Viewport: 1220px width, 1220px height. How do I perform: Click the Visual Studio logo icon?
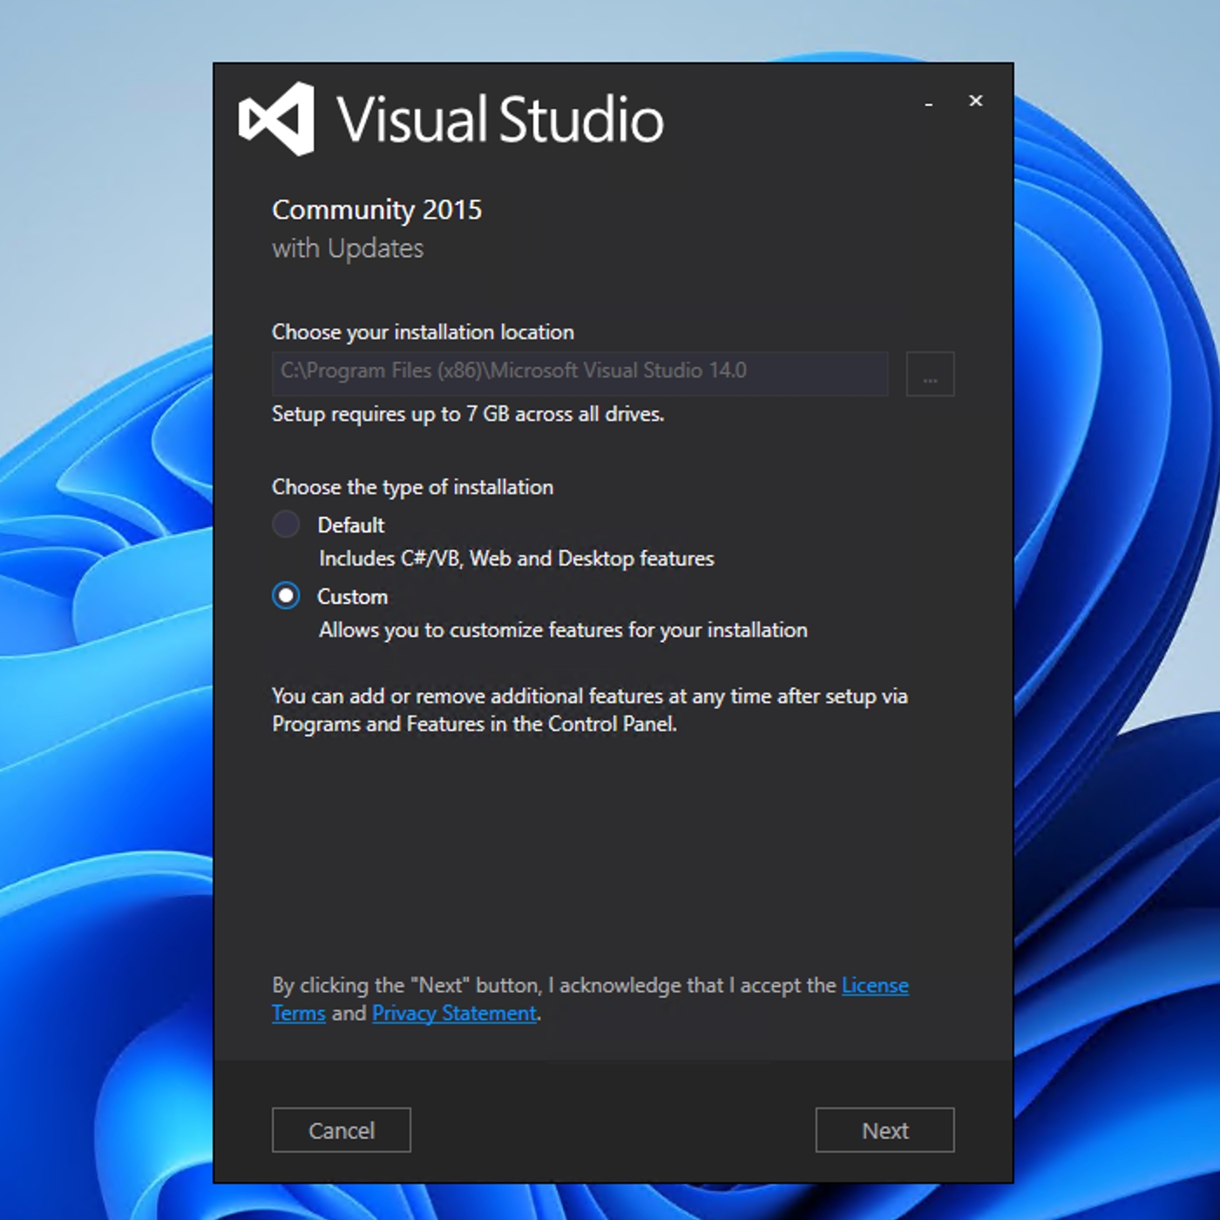(x=277, y=119)
